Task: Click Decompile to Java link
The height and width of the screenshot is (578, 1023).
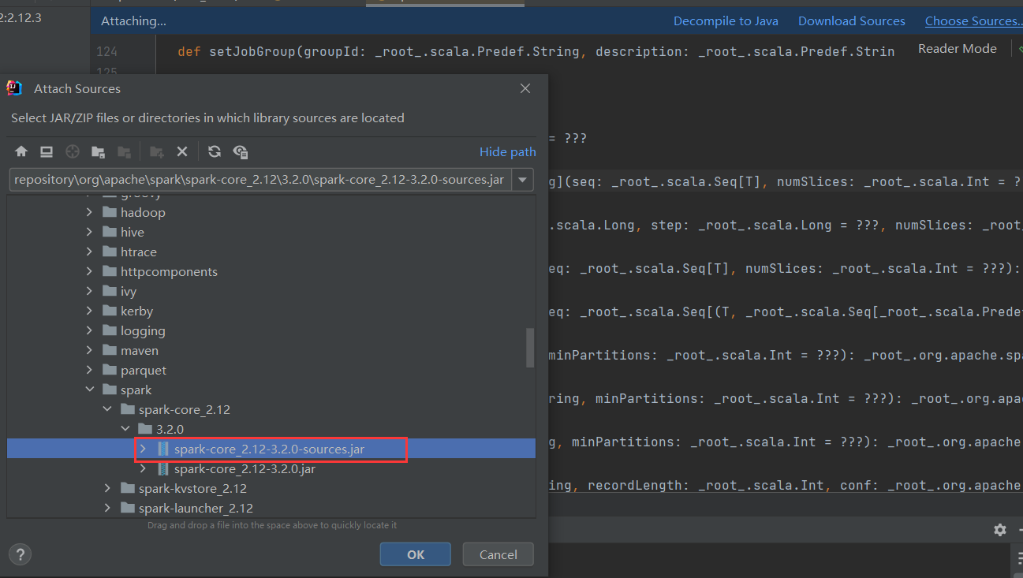Action: 726,21
